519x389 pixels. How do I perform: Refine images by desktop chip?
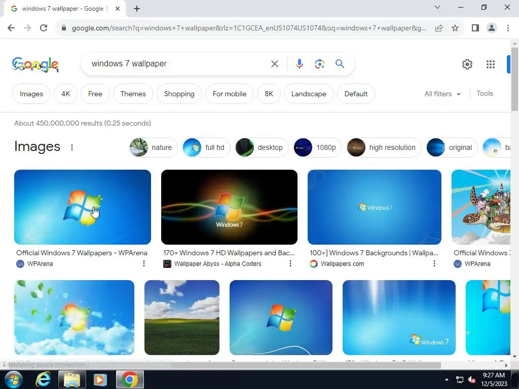tap(262, 147)
